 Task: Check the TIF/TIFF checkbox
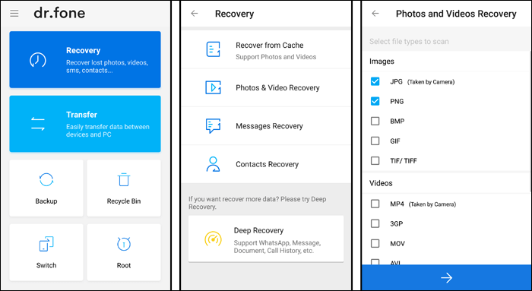(x=375, y=160)
